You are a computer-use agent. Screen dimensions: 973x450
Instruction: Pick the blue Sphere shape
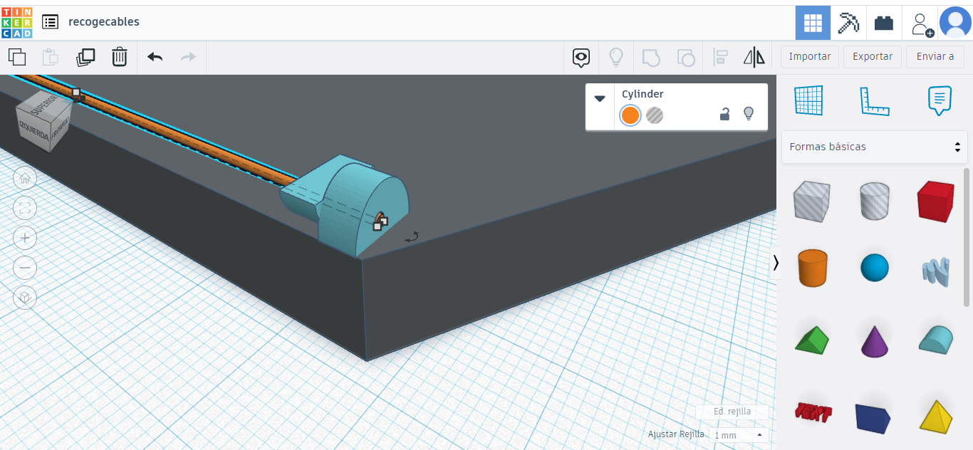[x=875, y=268]
